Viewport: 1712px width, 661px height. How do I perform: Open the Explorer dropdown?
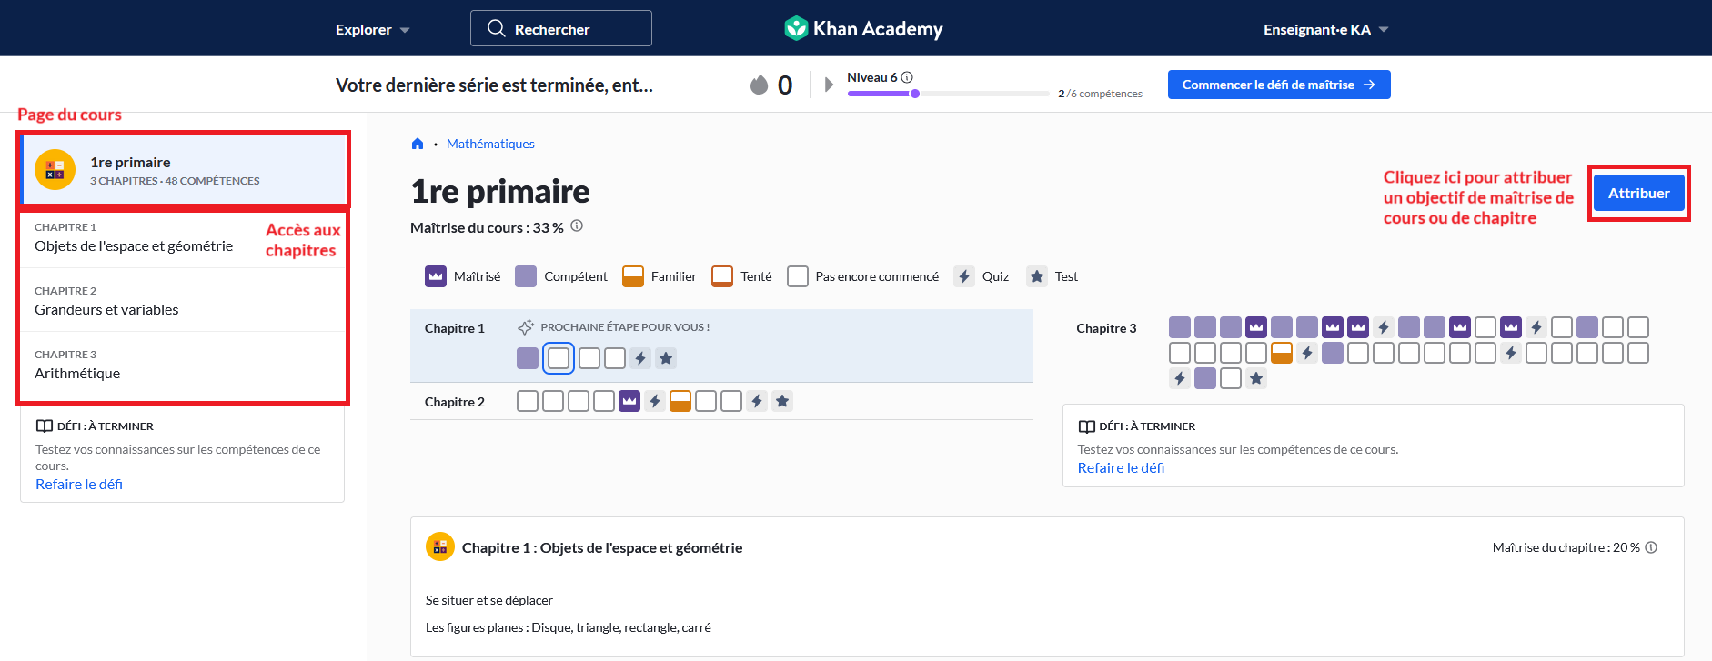[372, 29]
